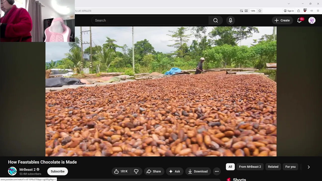Open more actions three-dot menu
Image resolution: width=322 pixels, height=181 pixels.
[217, 171]
